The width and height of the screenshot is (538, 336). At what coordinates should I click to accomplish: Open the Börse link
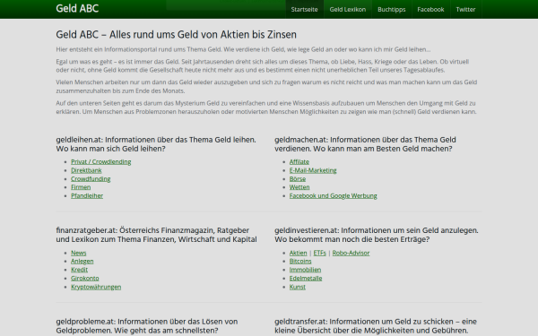tap(298, 178)
